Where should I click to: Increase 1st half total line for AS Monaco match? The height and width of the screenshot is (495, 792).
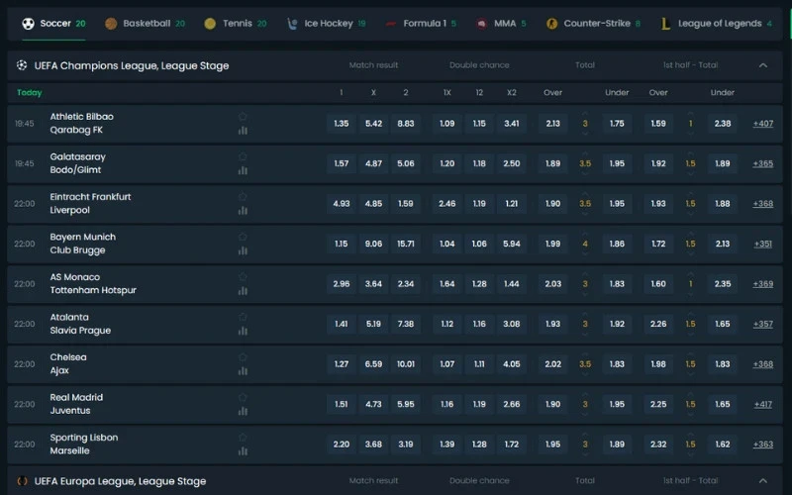tap(690, 274)
